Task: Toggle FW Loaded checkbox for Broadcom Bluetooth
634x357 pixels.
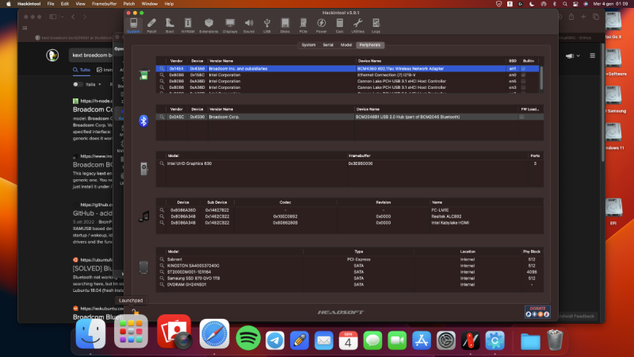Action: coord(521,117)
